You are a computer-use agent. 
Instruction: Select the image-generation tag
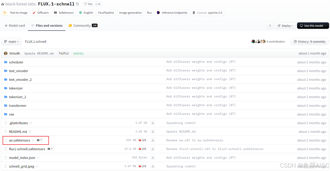click(x=130, y=13)
